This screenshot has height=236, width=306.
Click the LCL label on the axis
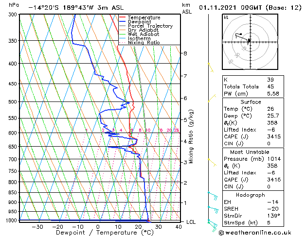tap(191, 222)
